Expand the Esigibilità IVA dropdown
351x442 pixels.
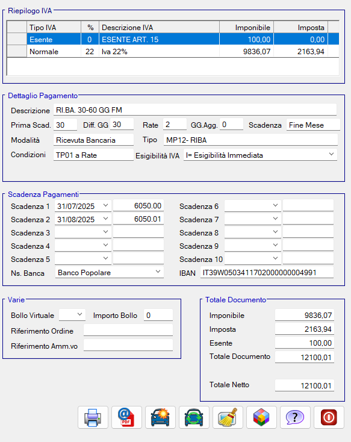[x=332, y=155]
